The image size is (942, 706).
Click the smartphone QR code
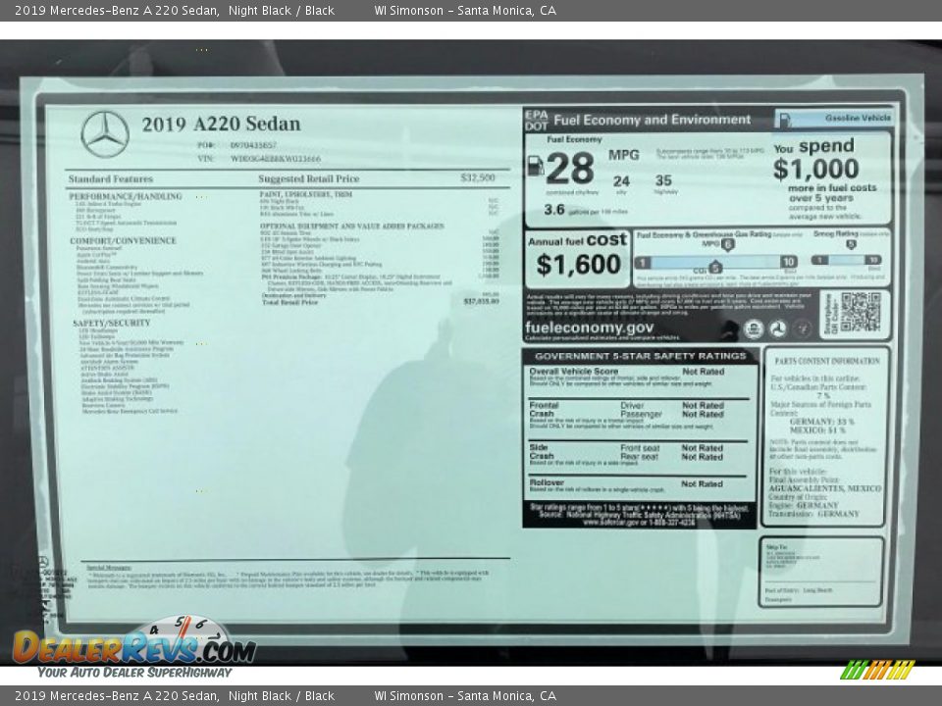(860, 313)
